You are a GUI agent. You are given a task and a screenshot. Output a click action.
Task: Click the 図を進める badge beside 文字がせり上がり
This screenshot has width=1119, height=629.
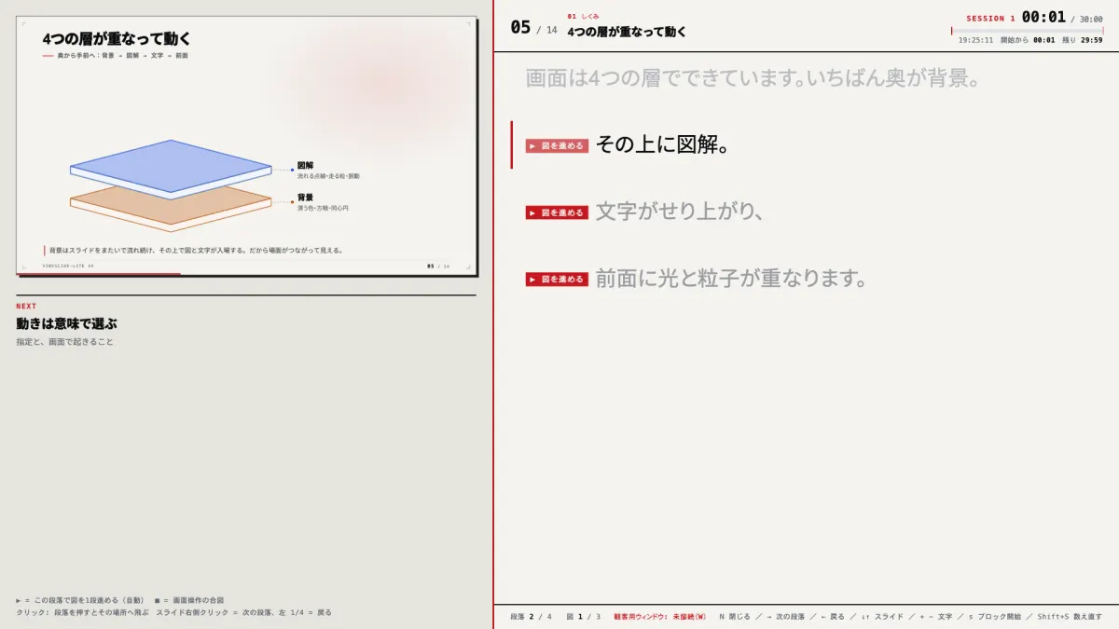557,212
